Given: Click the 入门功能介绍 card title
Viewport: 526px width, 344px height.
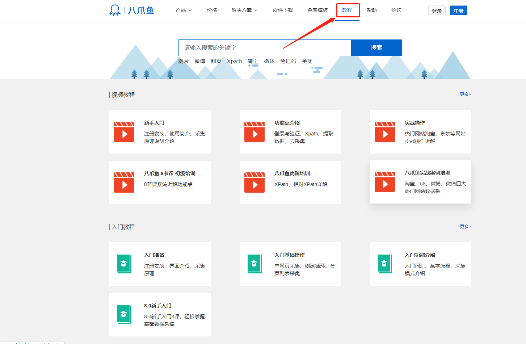Looking at the screenshot, I should (420, 255).
